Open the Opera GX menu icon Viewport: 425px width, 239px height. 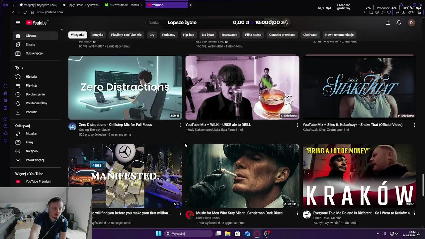click(x=5, y=5)
